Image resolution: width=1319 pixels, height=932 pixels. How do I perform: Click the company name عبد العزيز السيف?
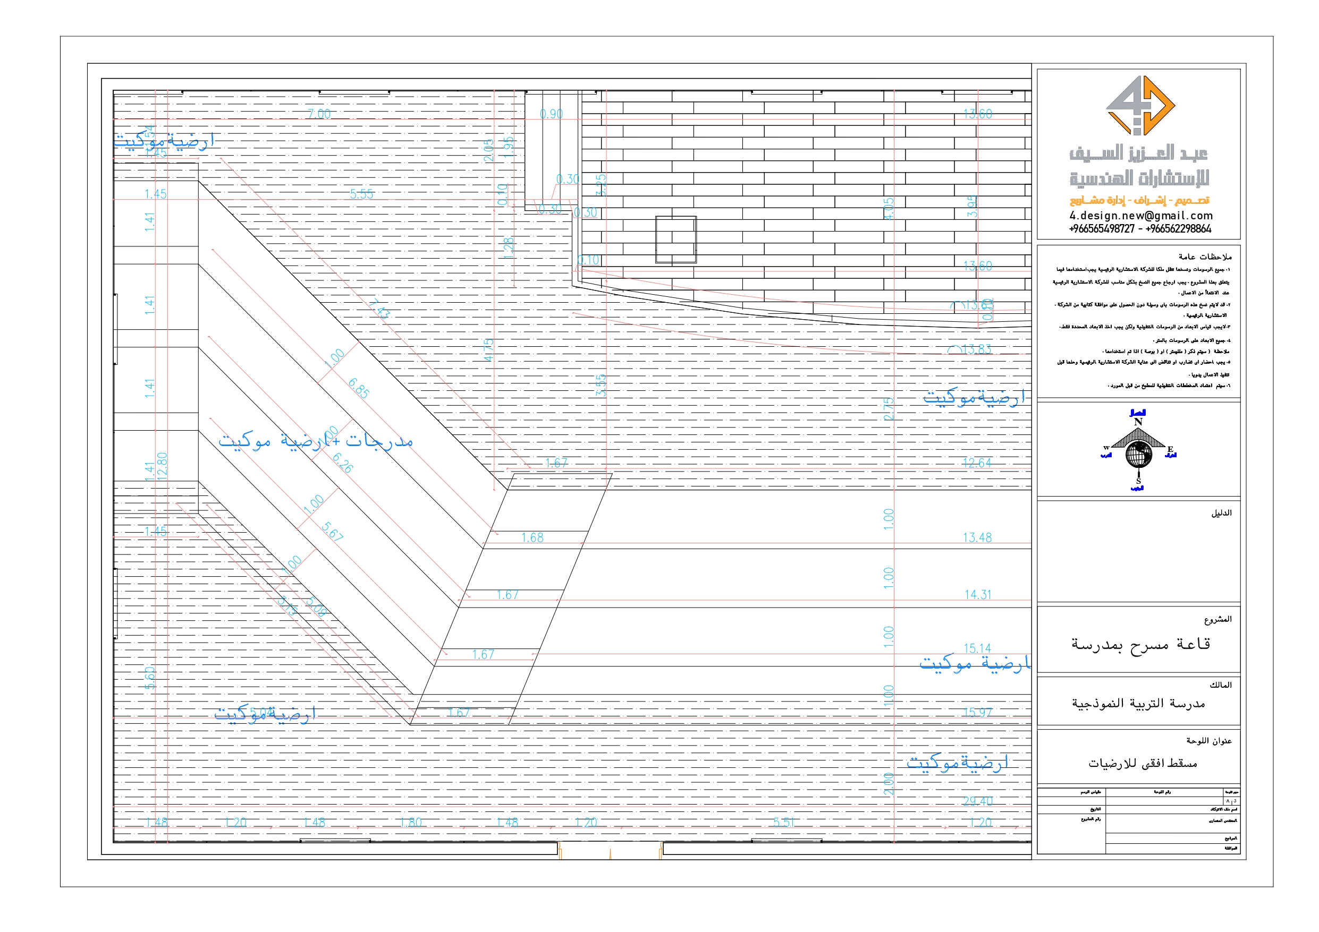1138,153
